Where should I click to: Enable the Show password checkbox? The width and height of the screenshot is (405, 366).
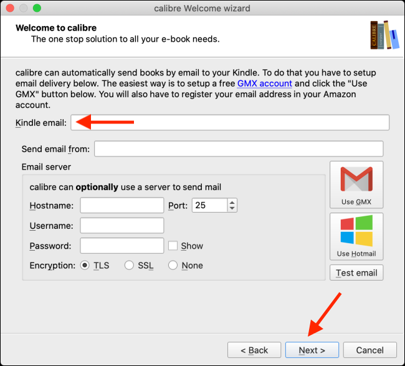click(173, 246)
